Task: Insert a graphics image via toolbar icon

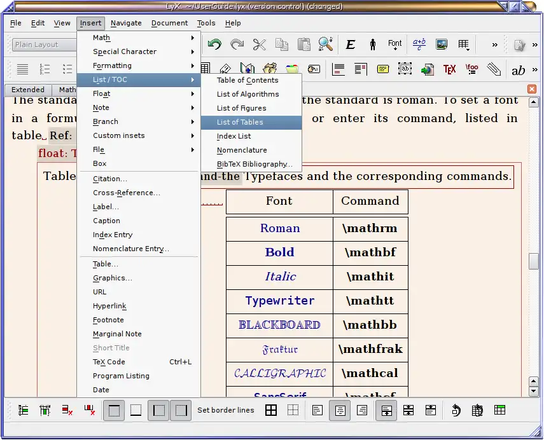Action: click(x=441, y=45)
